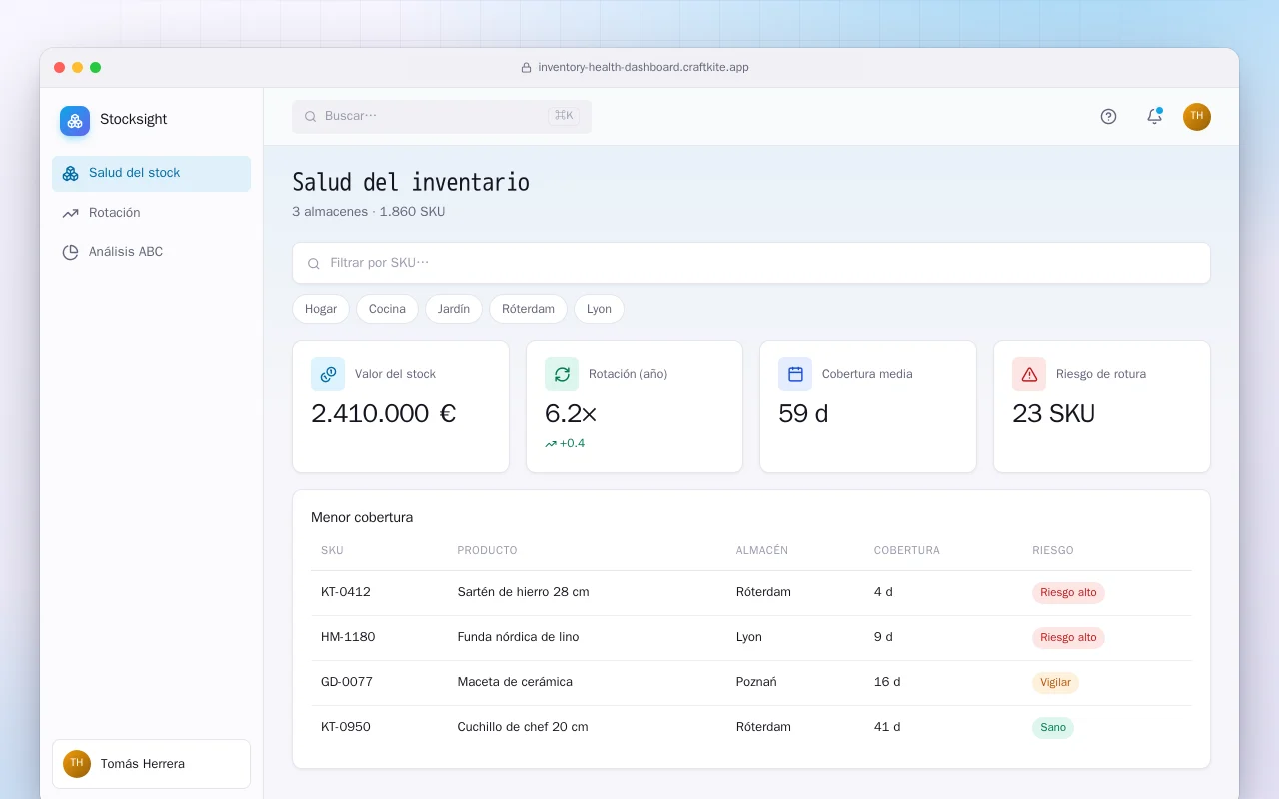The height and width of the screenshot is (799, 1279).
Task: Click the Cuchillo de chef 20 cm cell
Action: (523, 727)
